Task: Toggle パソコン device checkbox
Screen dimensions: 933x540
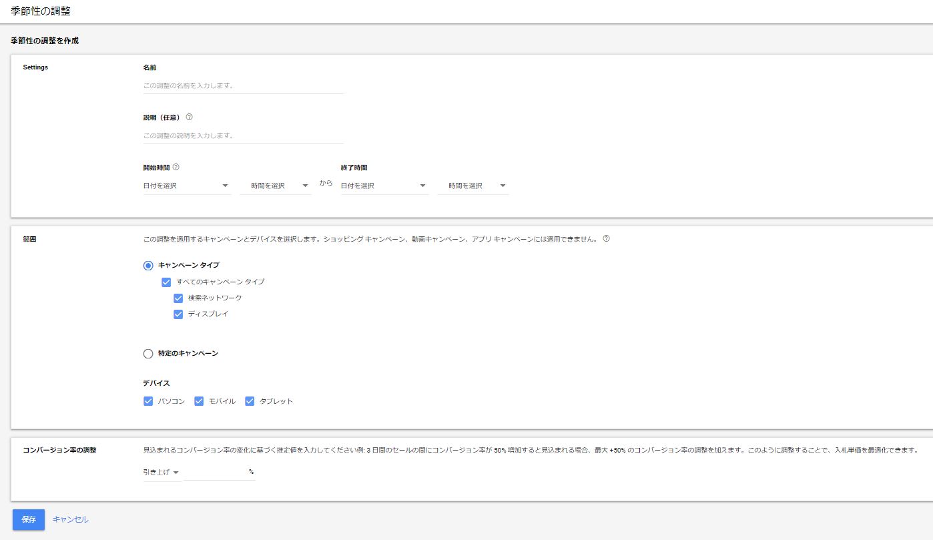Action: (148, 401)
